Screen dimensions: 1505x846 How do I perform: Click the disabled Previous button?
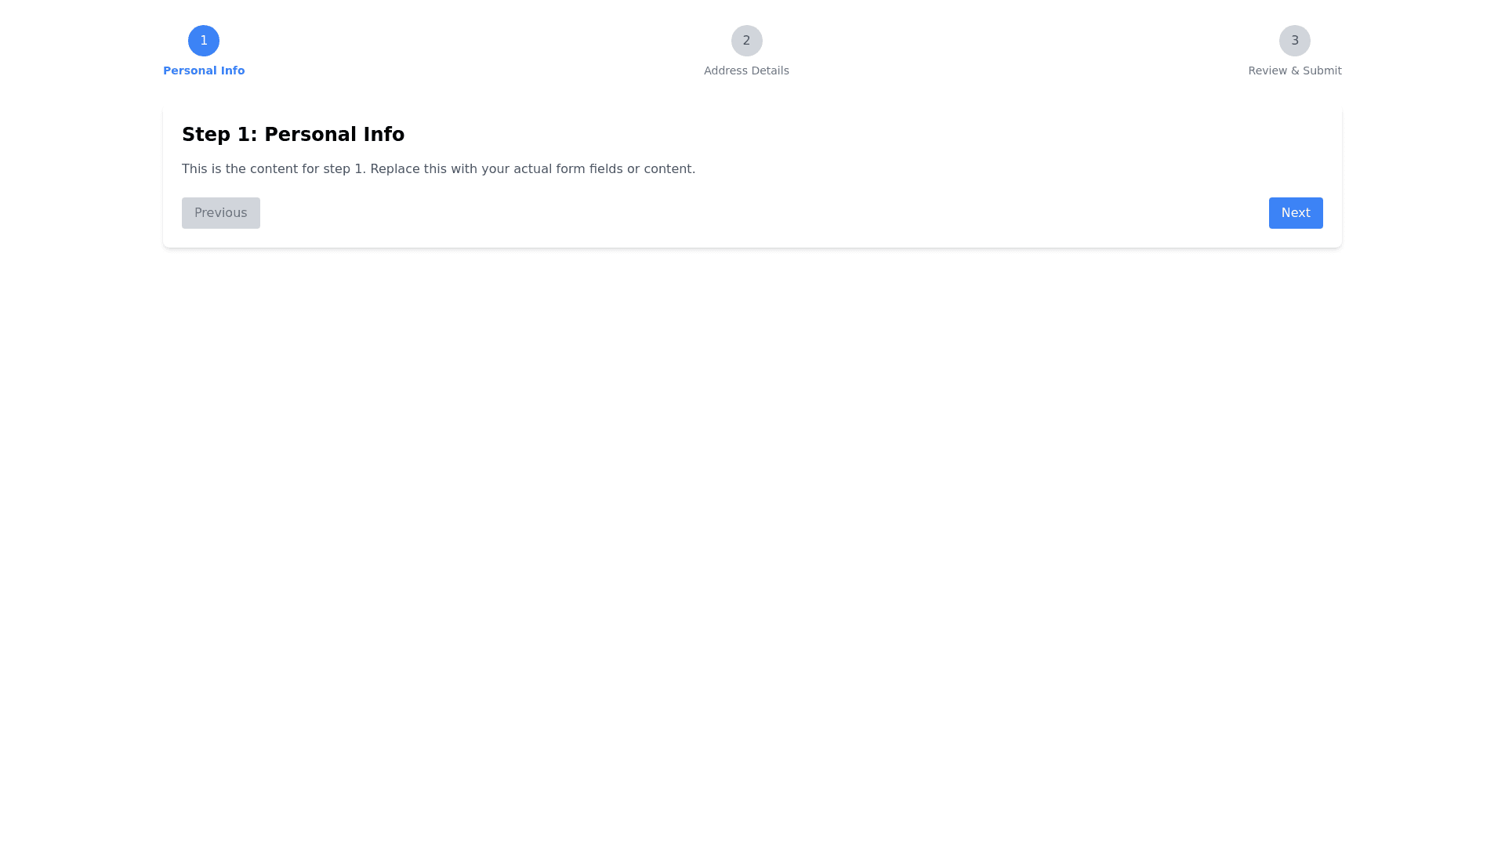pyautogui.click(x=221, y=213)
